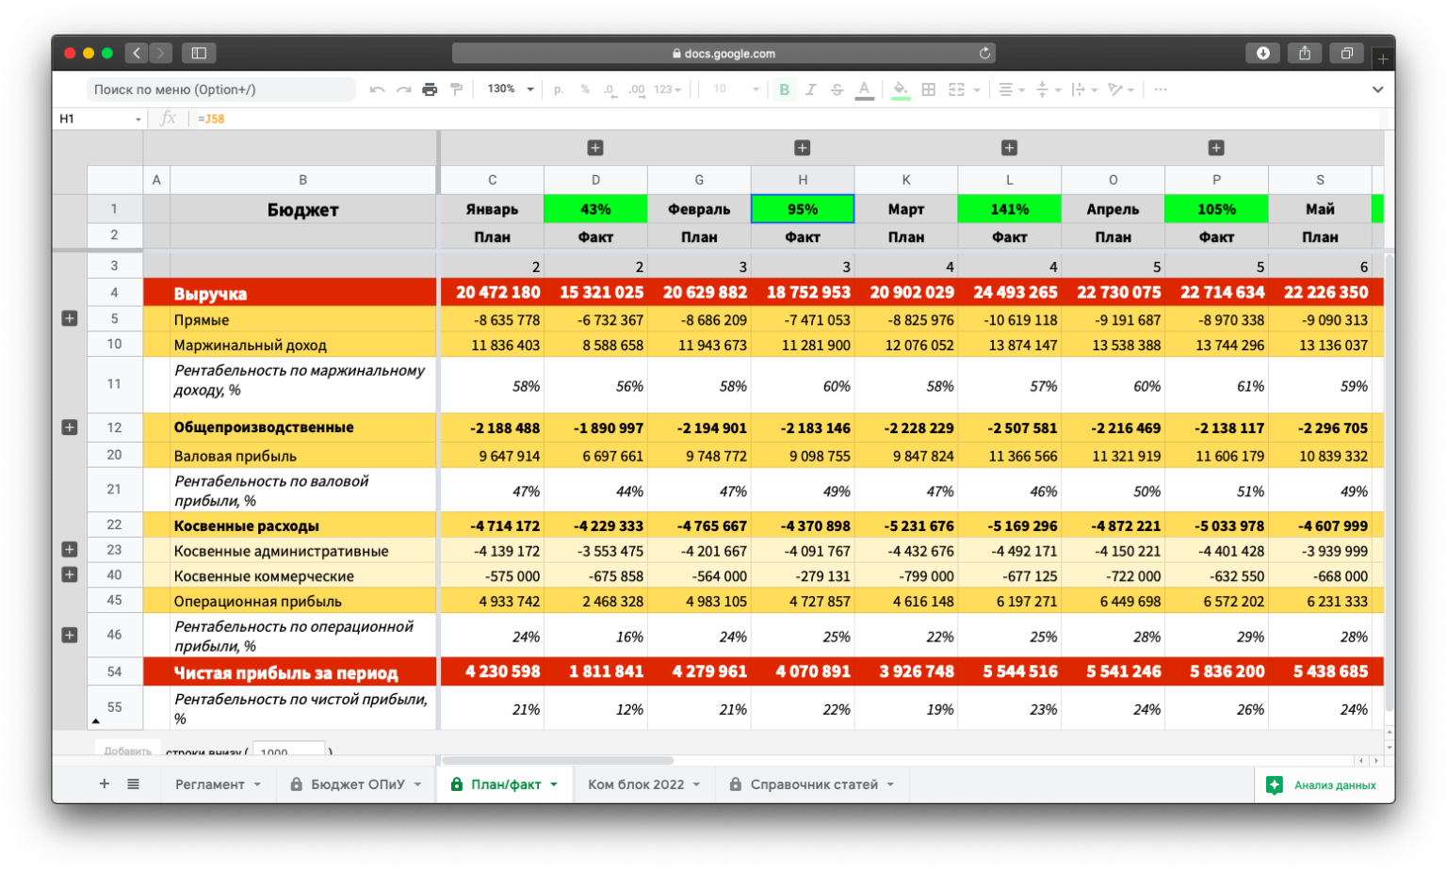Click the Добавить rows button
This screenshot has width=1447, height=872.
[127, 751]
